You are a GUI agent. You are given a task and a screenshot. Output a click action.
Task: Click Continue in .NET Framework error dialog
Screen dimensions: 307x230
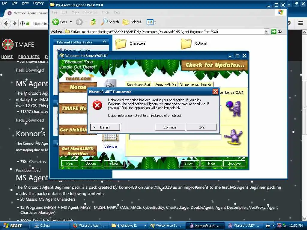pyautogui.click(x=170, y=127)
